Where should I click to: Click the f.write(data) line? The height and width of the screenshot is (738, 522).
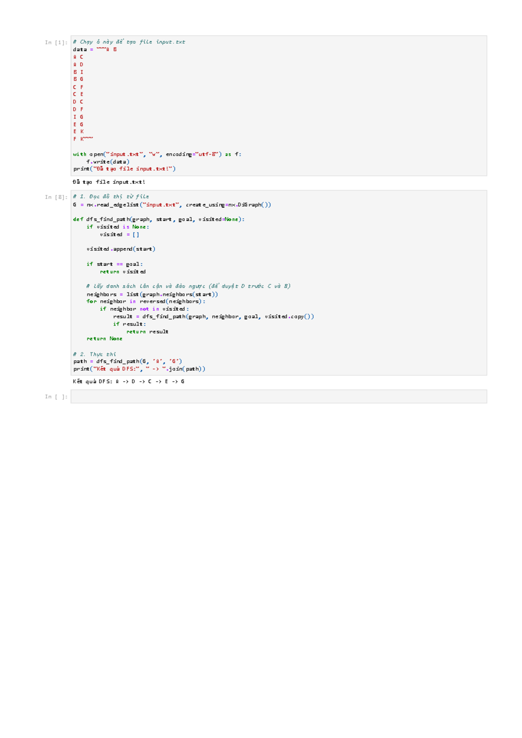pyautogui.click(x=107, y=162)
